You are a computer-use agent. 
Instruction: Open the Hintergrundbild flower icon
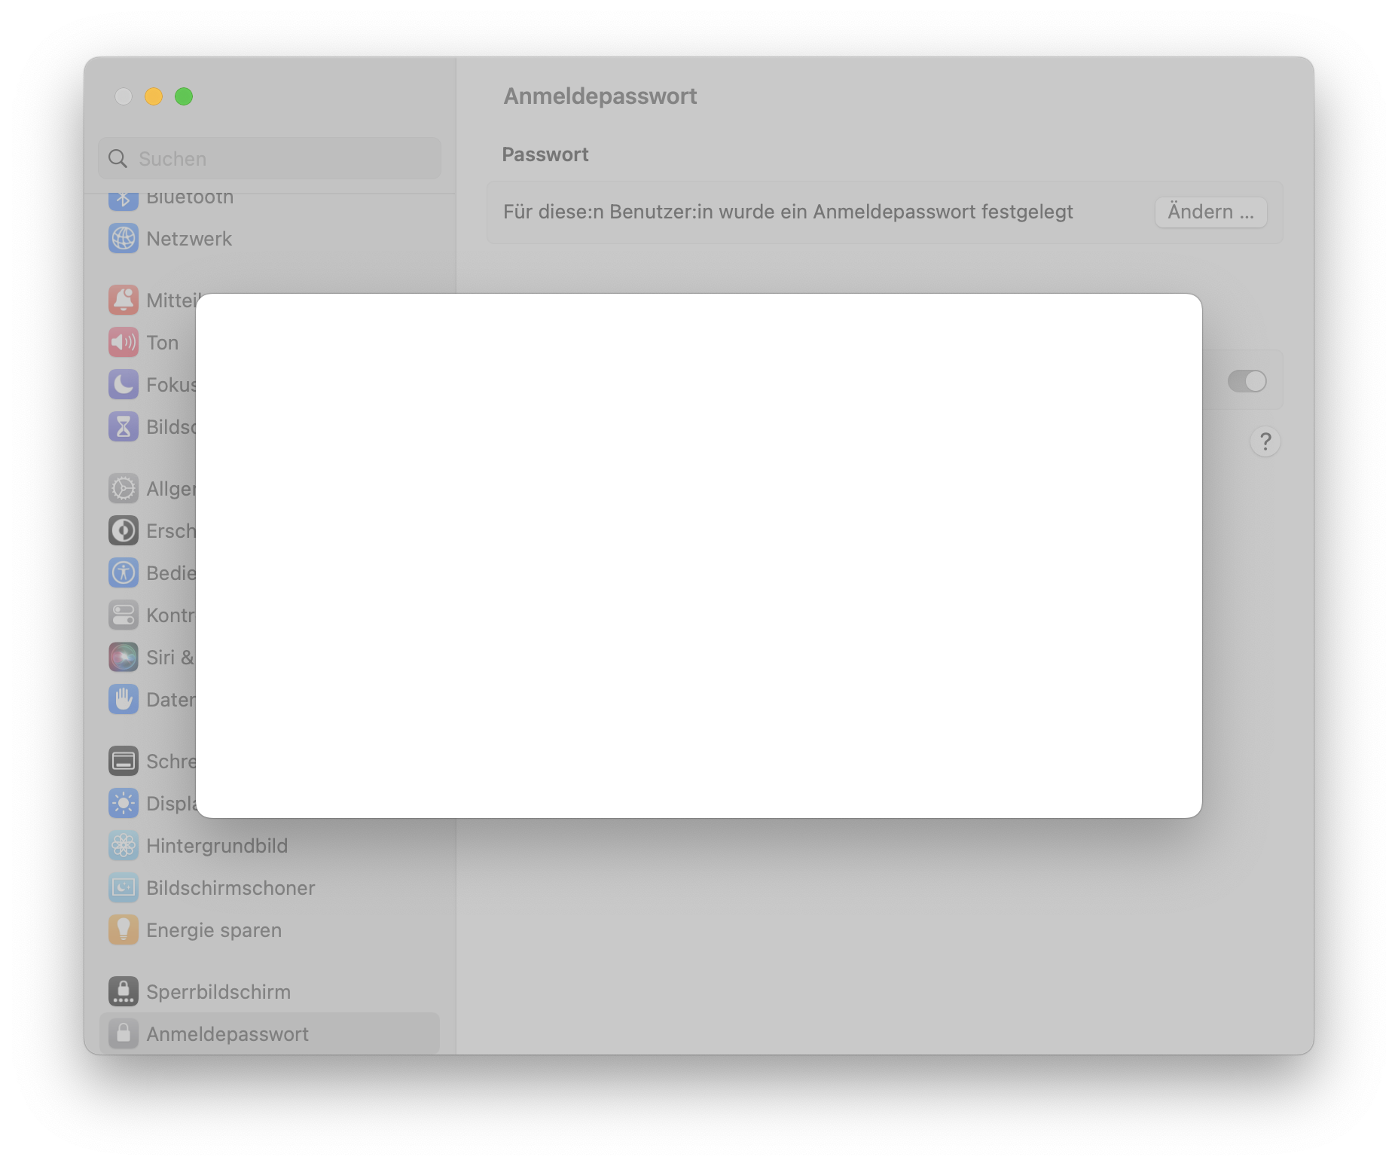coord(124,846)
